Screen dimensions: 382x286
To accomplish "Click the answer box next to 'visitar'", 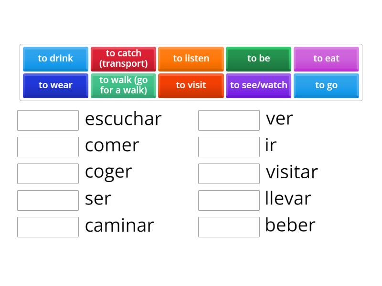I will tap(229, 174).
